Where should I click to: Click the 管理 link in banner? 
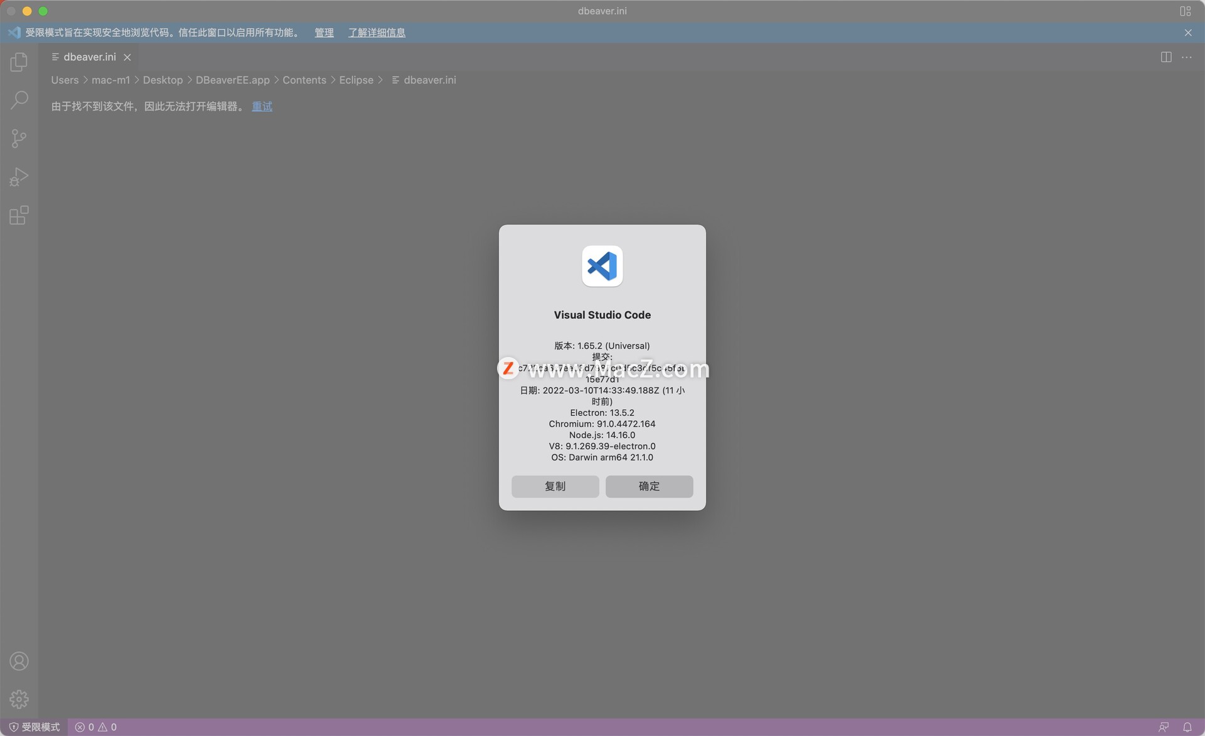tap(324, 33)
